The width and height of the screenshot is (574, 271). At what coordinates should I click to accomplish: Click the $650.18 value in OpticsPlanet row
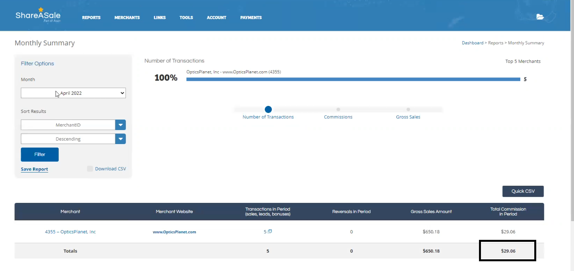tap(431, 232)
